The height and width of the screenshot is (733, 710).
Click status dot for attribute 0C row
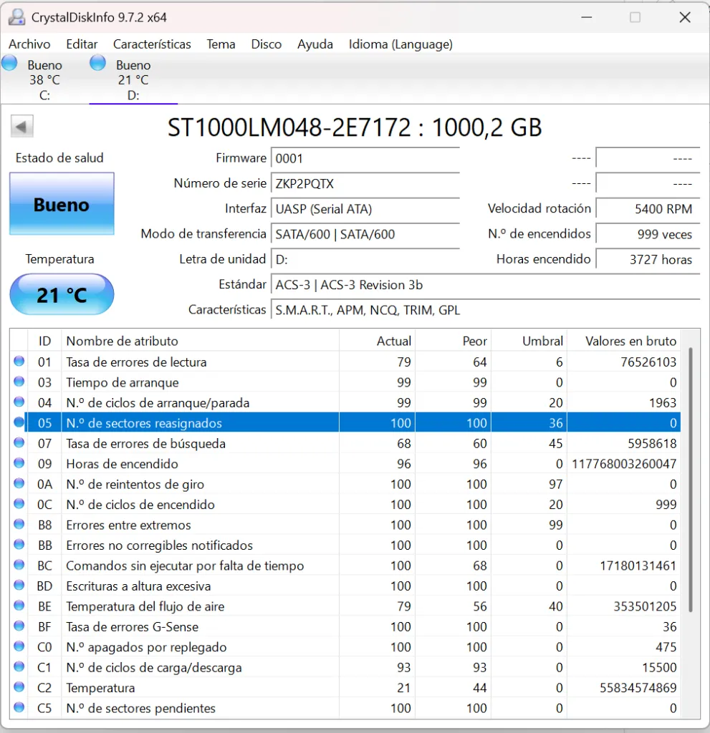click(x=19, y=504)
